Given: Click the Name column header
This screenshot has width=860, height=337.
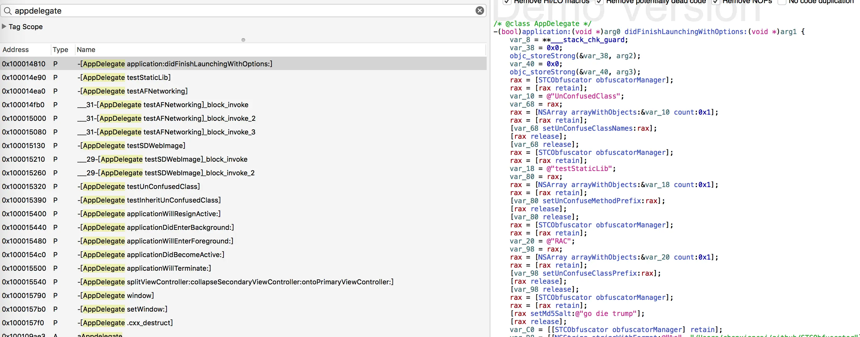Looking at the screenshot, I should tap(86, 50).
